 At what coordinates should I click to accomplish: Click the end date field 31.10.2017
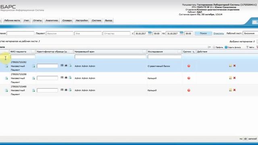pyautogui.click(x=173, y=33)
